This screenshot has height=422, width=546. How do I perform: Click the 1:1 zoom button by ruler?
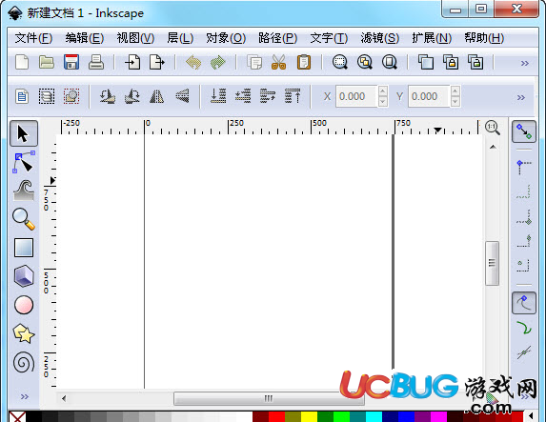click(x=493, y=128)
